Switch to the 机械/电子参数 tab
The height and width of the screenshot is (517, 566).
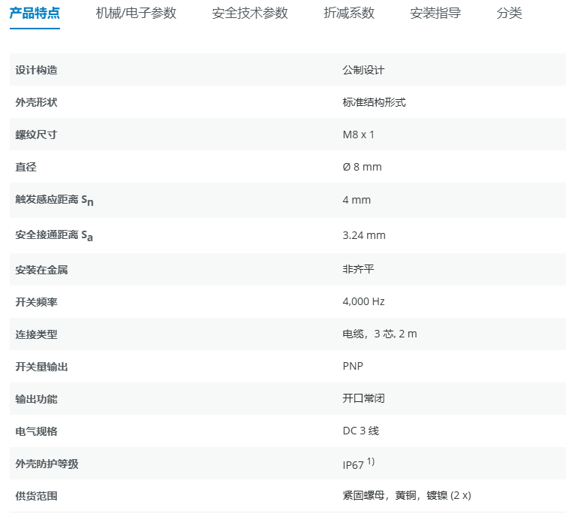(136, 14)
